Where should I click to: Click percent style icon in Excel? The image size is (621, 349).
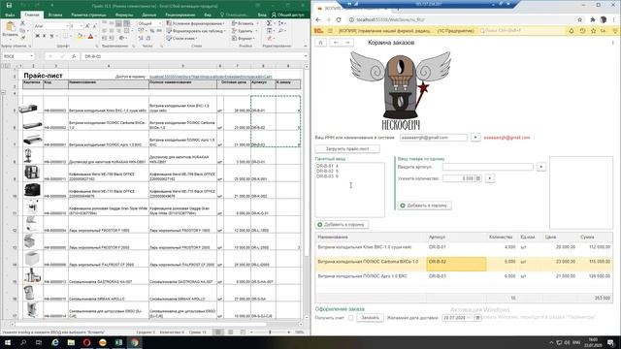click(x=151, y=31)
